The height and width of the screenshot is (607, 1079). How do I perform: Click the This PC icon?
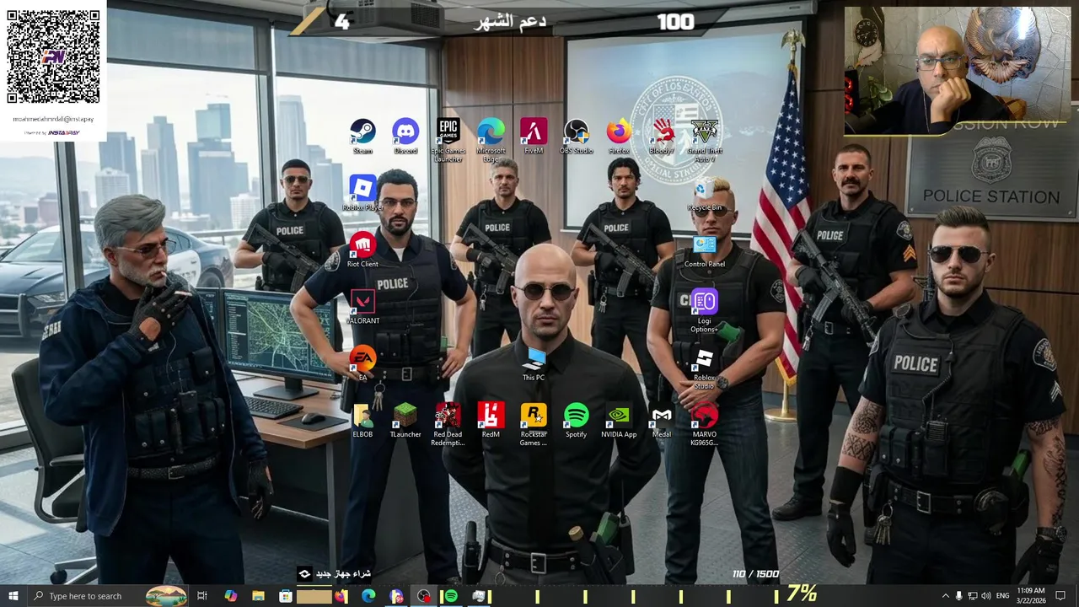(534, 363)
